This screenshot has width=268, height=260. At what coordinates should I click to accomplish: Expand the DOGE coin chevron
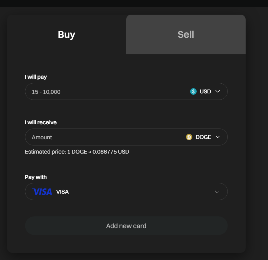218,137
